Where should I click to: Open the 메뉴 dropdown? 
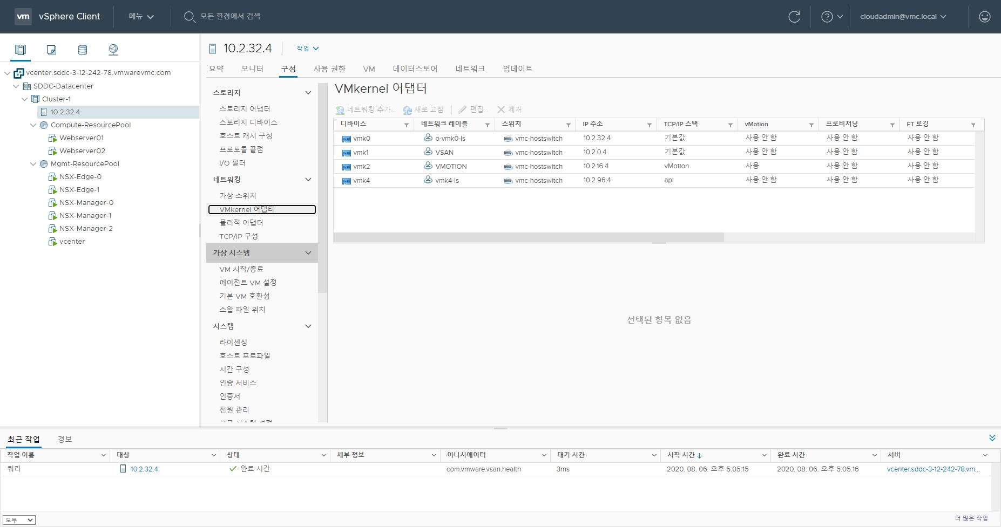pyautogui.click(x=141, y=17)
